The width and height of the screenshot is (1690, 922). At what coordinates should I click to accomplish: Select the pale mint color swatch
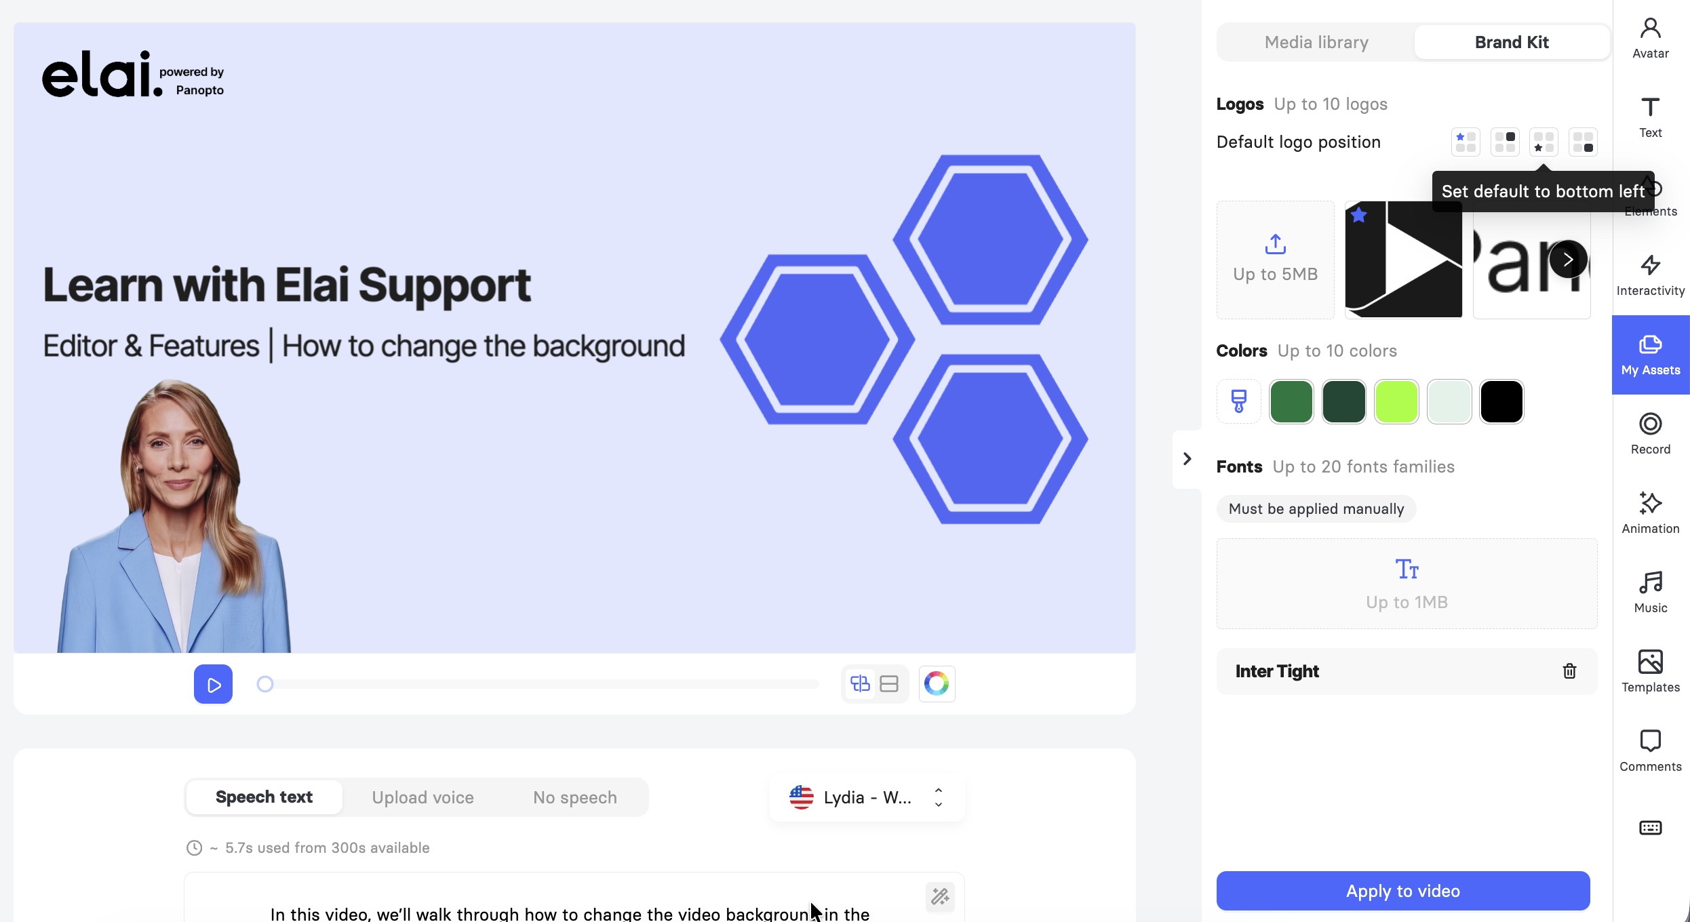tap(1449, 401)
